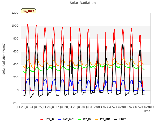
Task: Click the orange LW_out legend swatch
Action: (x=96, y=119)
